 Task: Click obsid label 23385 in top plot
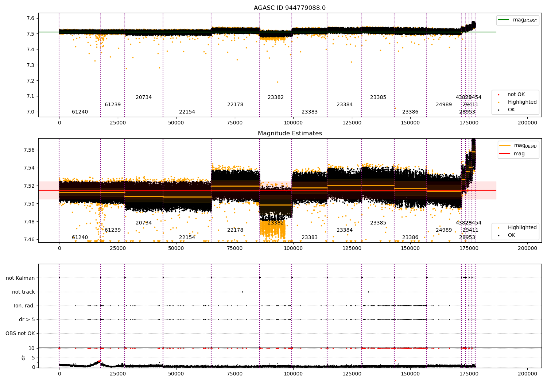point(378,97)
